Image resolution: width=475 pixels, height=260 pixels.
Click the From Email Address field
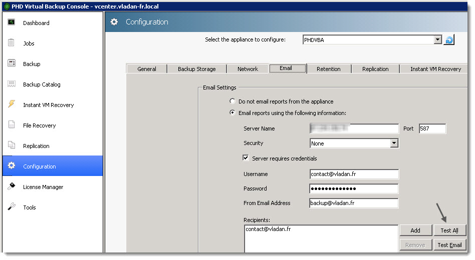click(354, 203)
